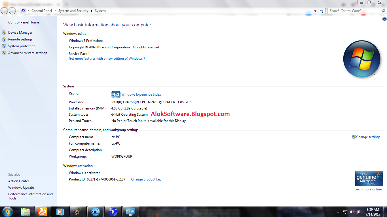Click the Advanced system settings shield icon

tap(4, 53)
